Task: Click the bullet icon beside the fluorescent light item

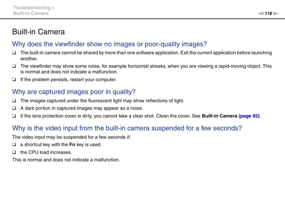Action: point(14,101)
